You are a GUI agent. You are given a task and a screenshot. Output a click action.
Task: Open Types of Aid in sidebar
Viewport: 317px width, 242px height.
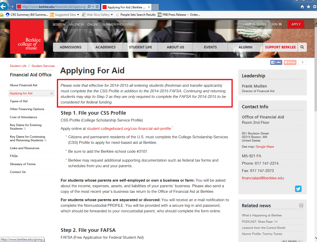click(19, 101)
